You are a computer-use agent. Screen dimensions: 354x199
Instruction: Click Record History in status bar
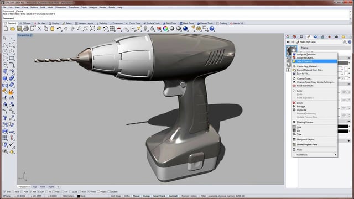189,196
